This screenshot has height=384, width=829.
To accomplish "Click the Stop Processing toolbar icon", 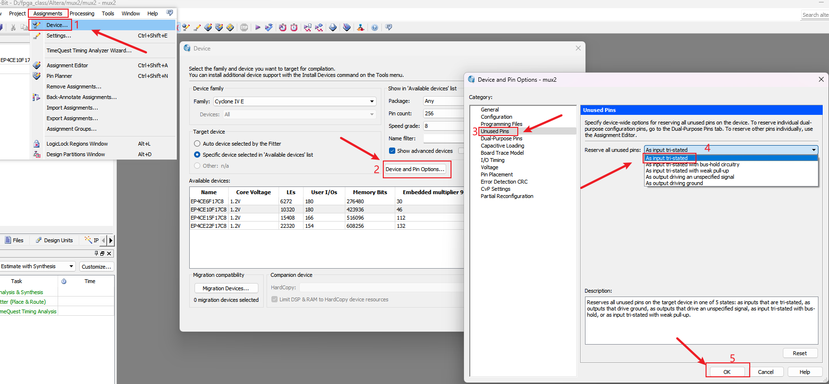I will [244, 27].
